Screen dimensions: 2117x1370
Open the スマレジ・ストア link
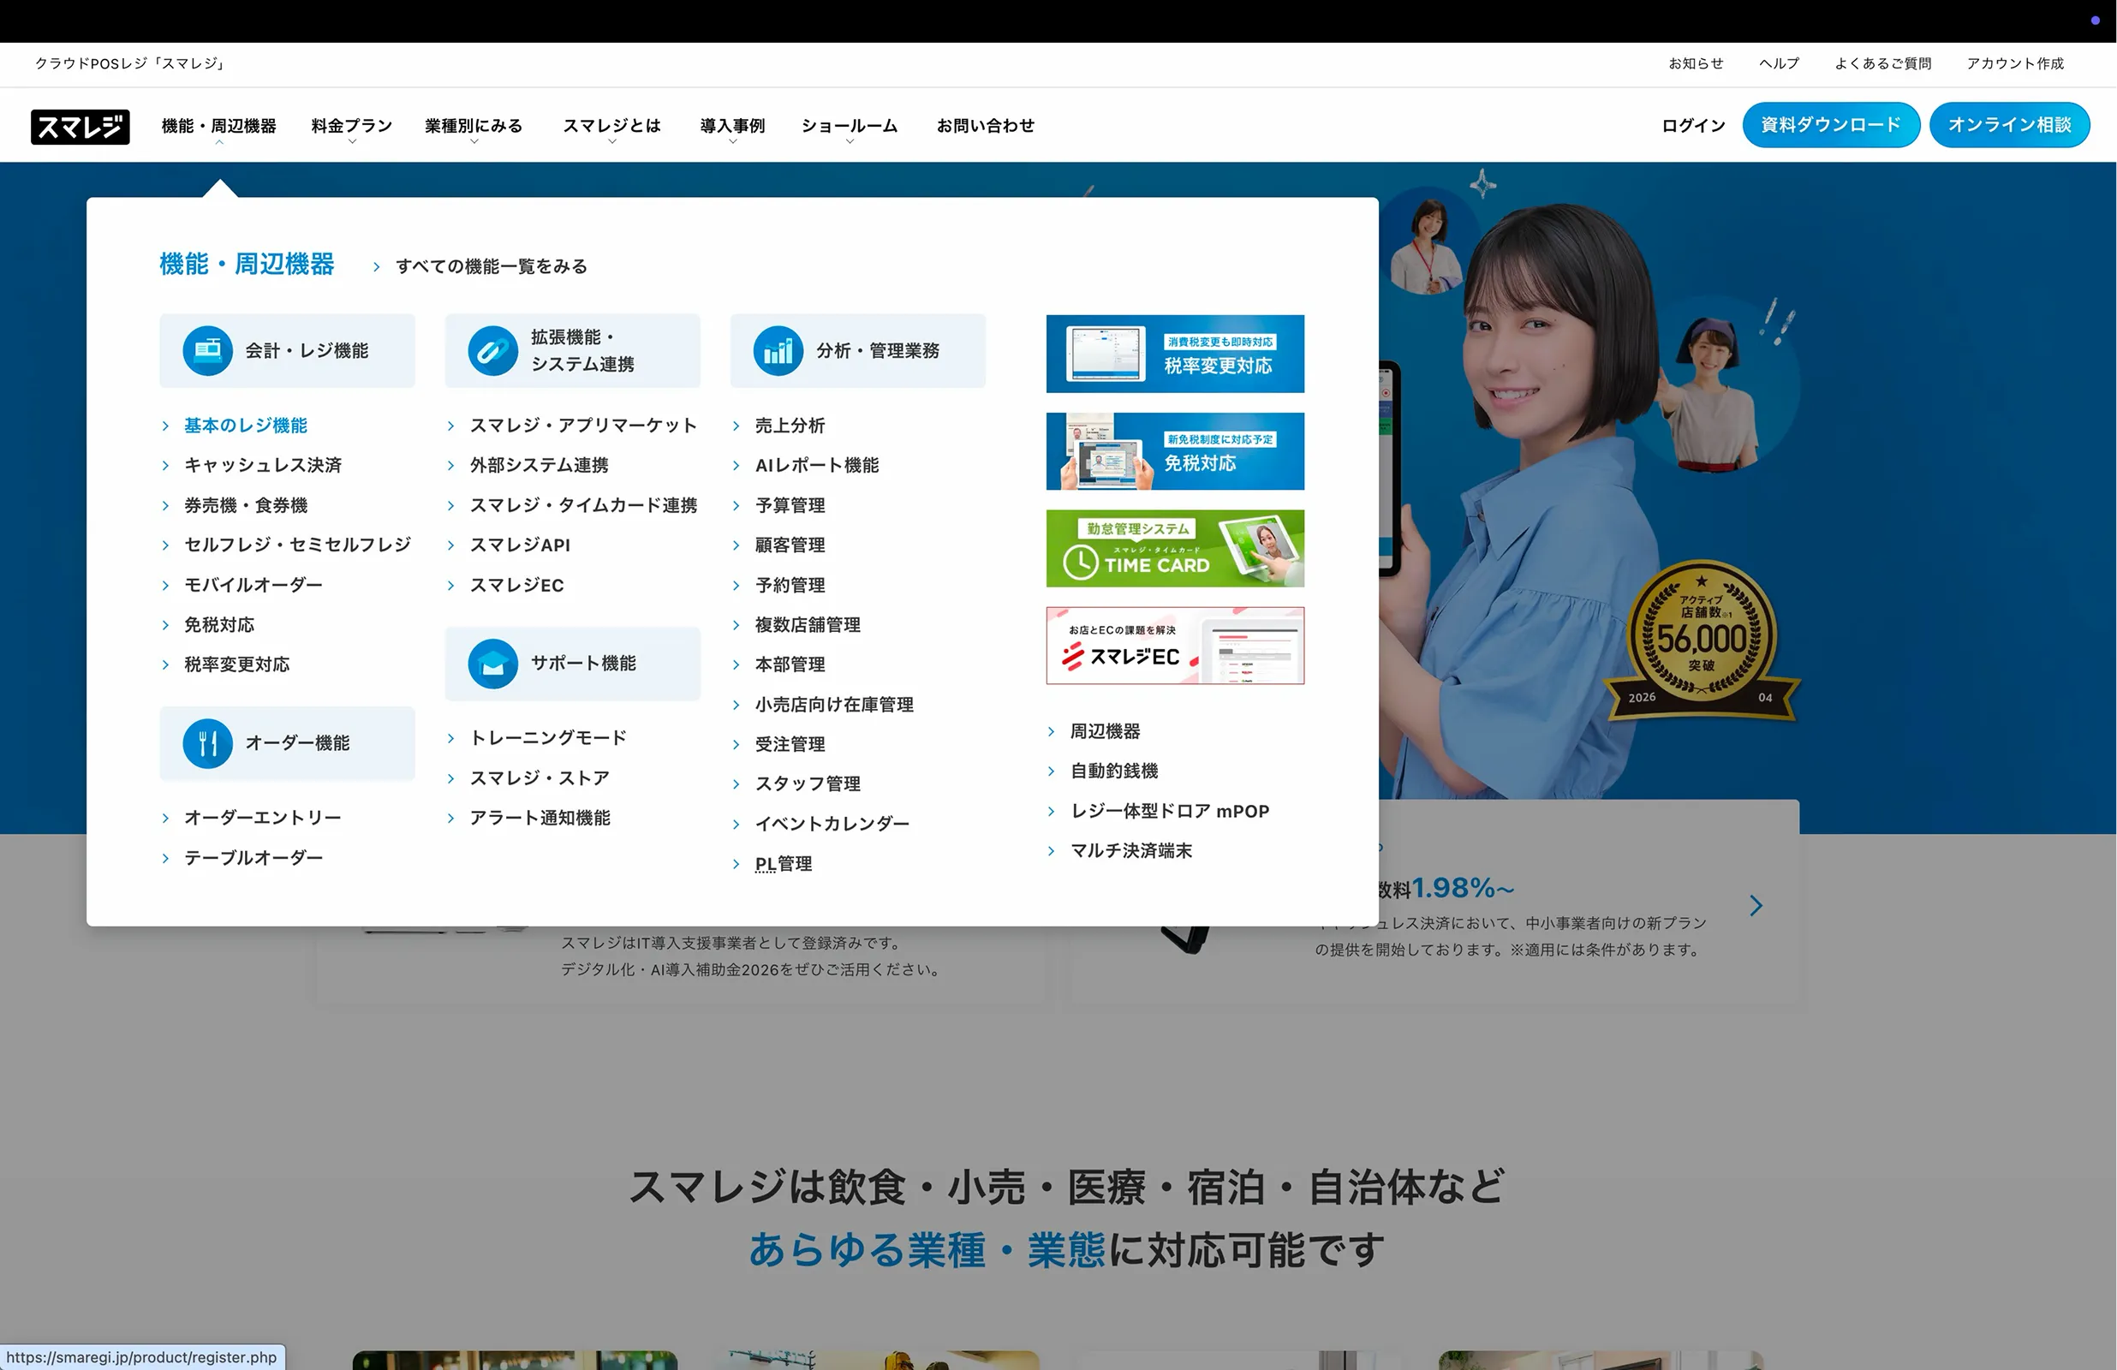pyautogui.click(x=540, y=778)
